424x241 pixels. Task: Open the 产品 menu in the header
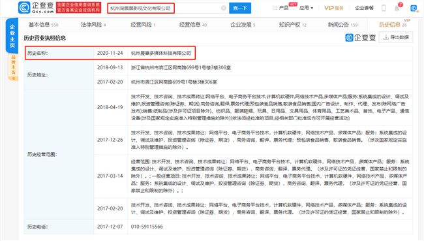[284, 8]
